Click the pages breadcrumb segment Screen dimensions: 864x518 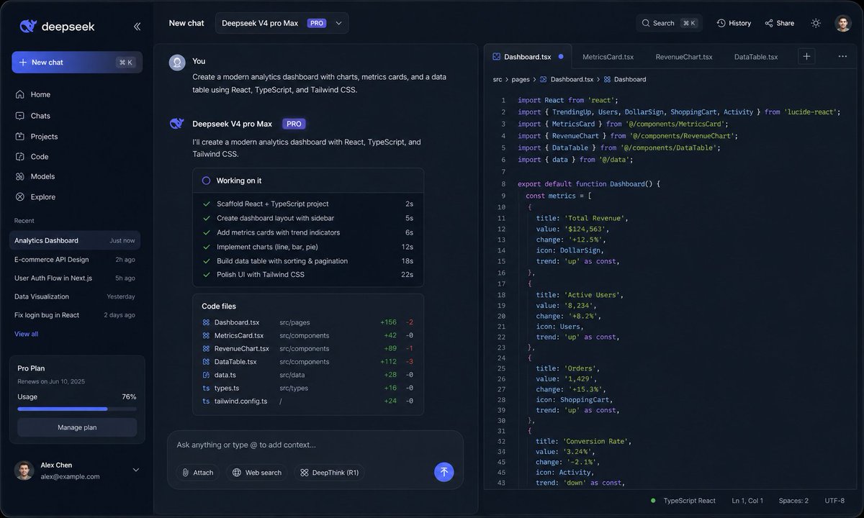click(521, 79)
